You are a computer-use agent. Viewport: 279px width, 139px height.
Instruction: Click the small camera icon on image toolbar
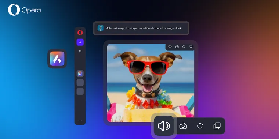[177, 47]
